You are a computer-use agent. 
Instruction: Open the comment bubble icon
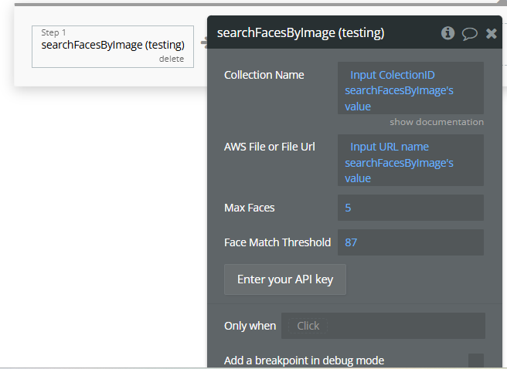(x=469, y=33)
